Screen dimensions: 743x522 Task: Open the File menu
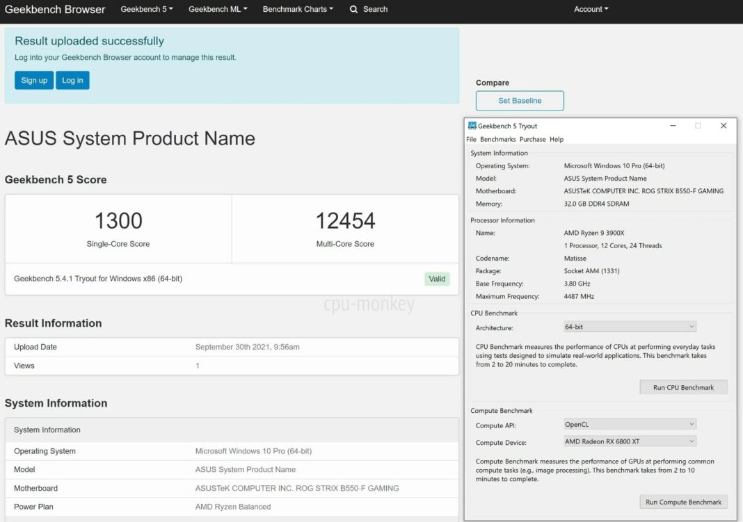472,140
